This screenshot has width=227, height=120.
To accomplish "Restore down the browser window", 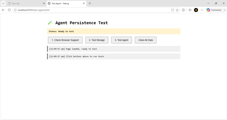I will pos(216,3).
